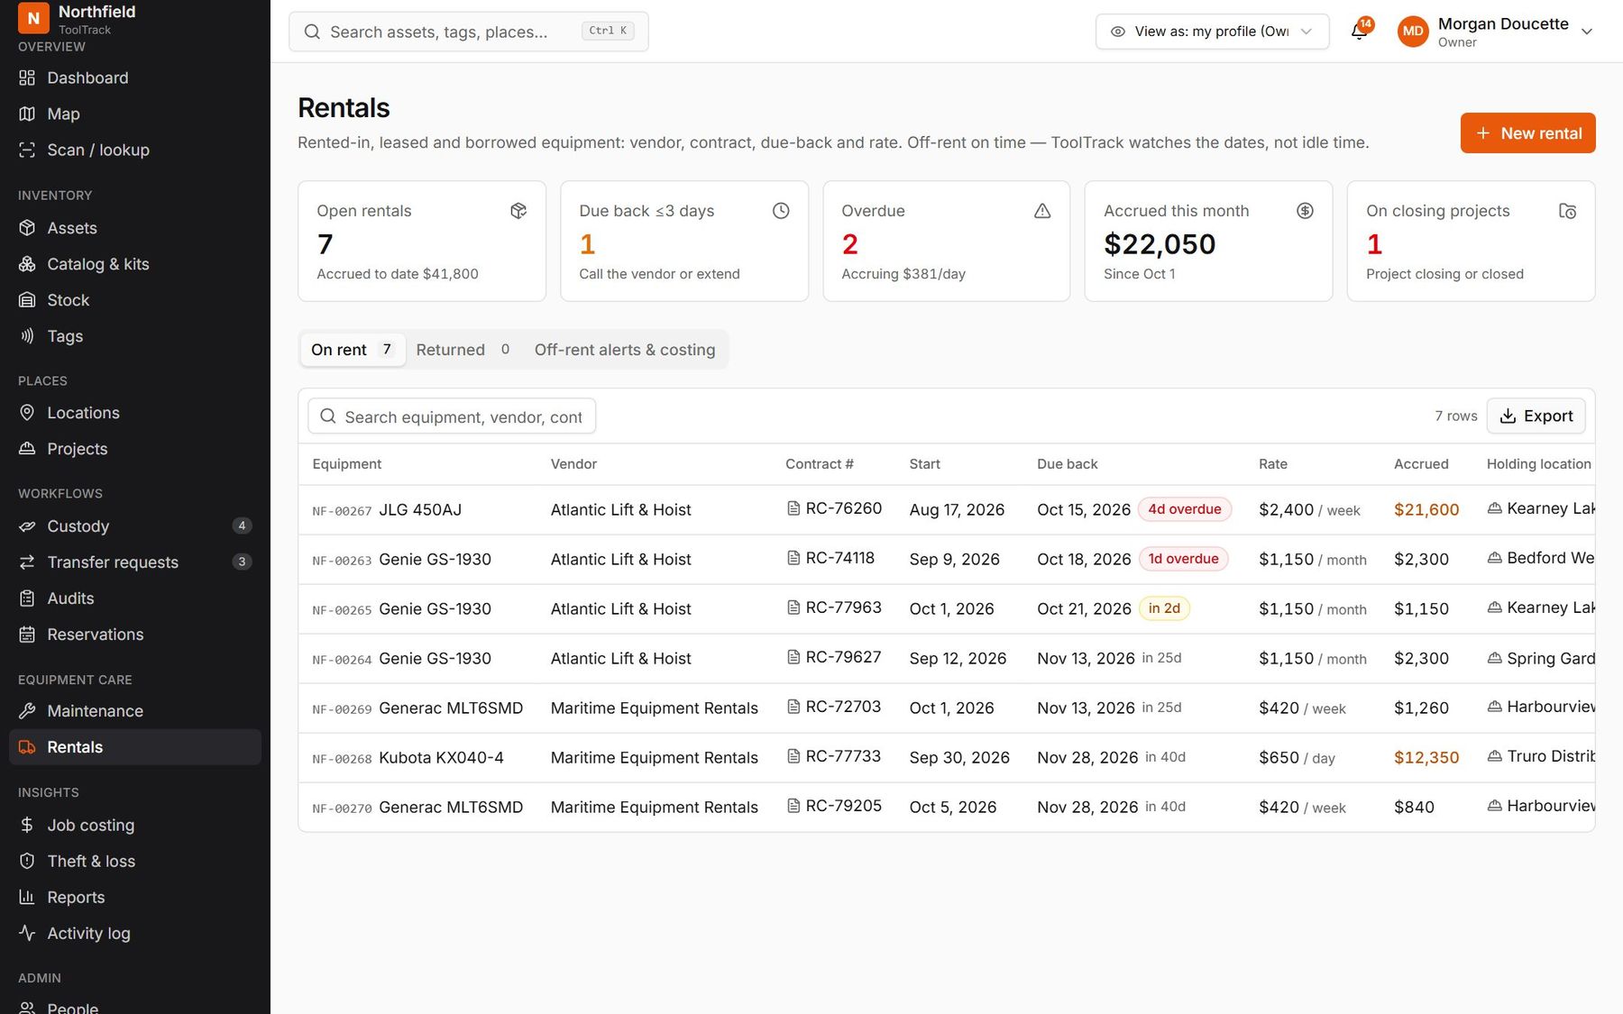This screenshot has height=1014, width=1623.
Task: Click the Search equipment, vendor field
Action: click(x=452, y=416)
